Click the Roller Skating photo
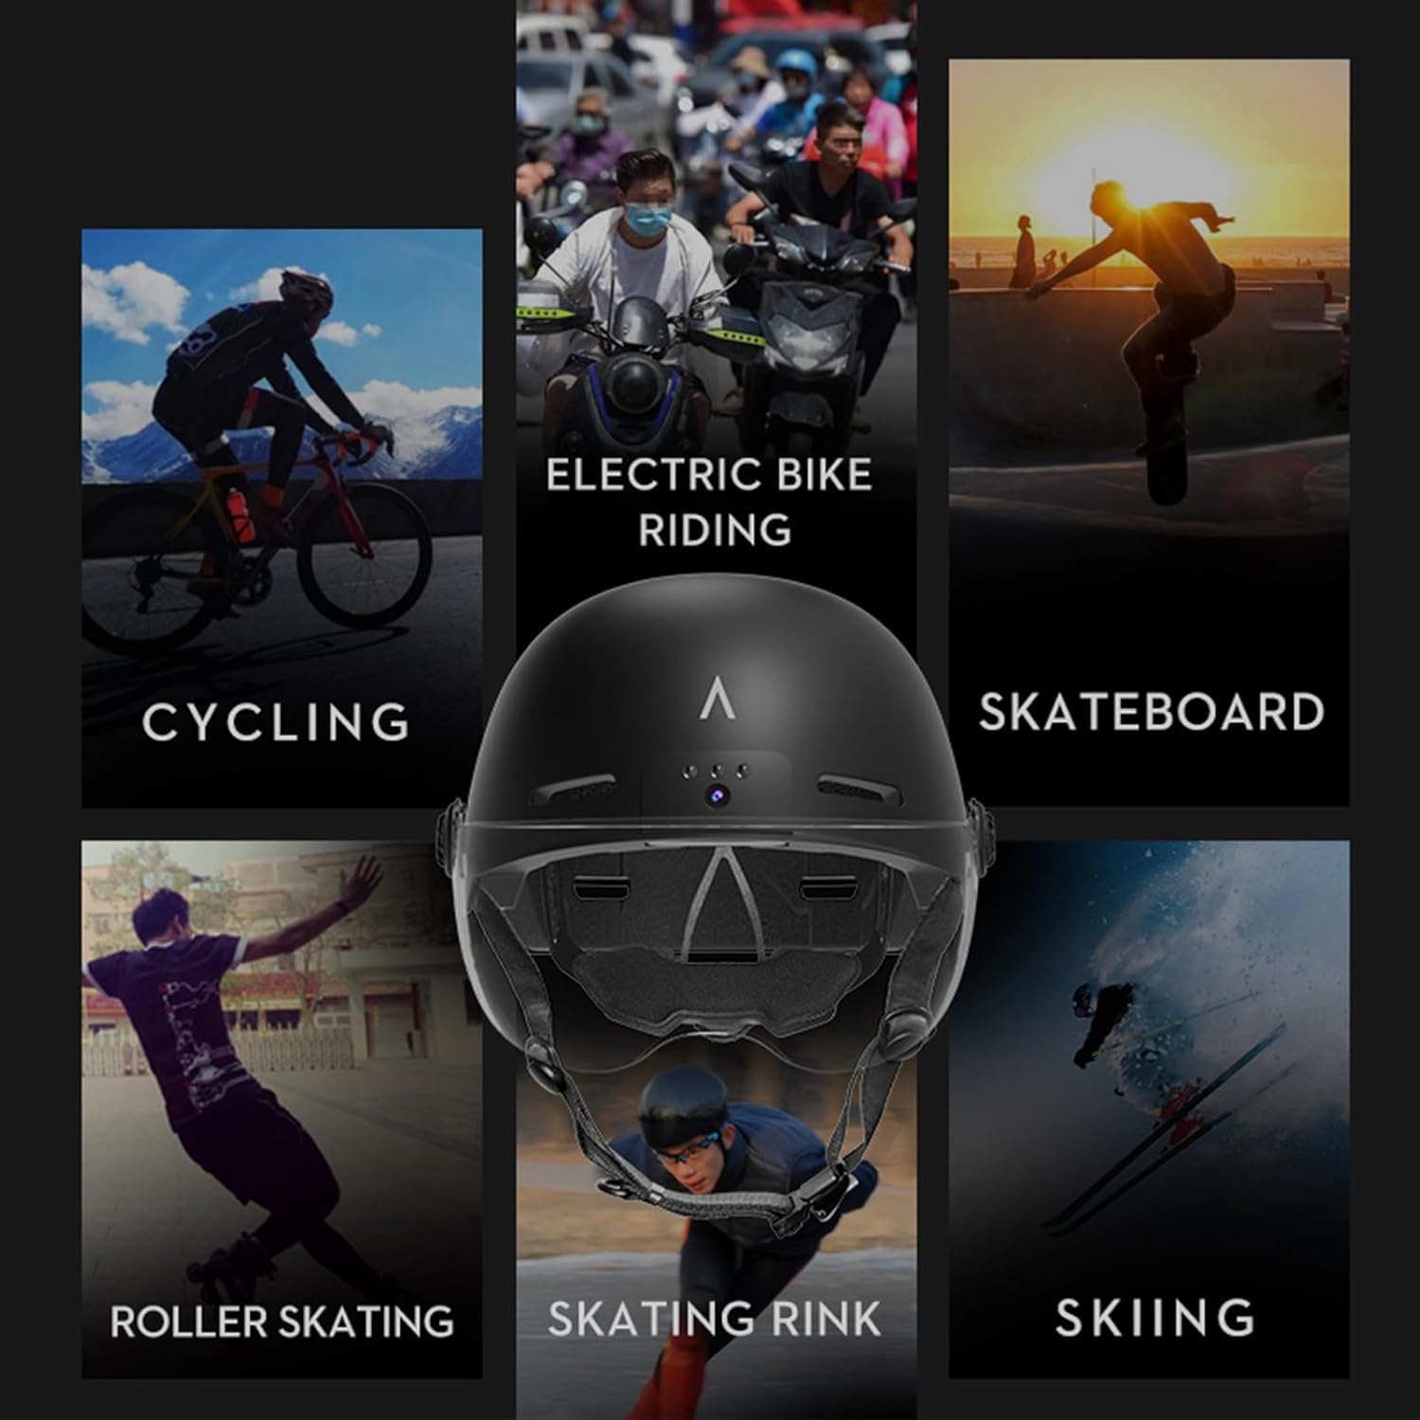The height and width of the screenshot is (1420, 1420). [282, 1109]
